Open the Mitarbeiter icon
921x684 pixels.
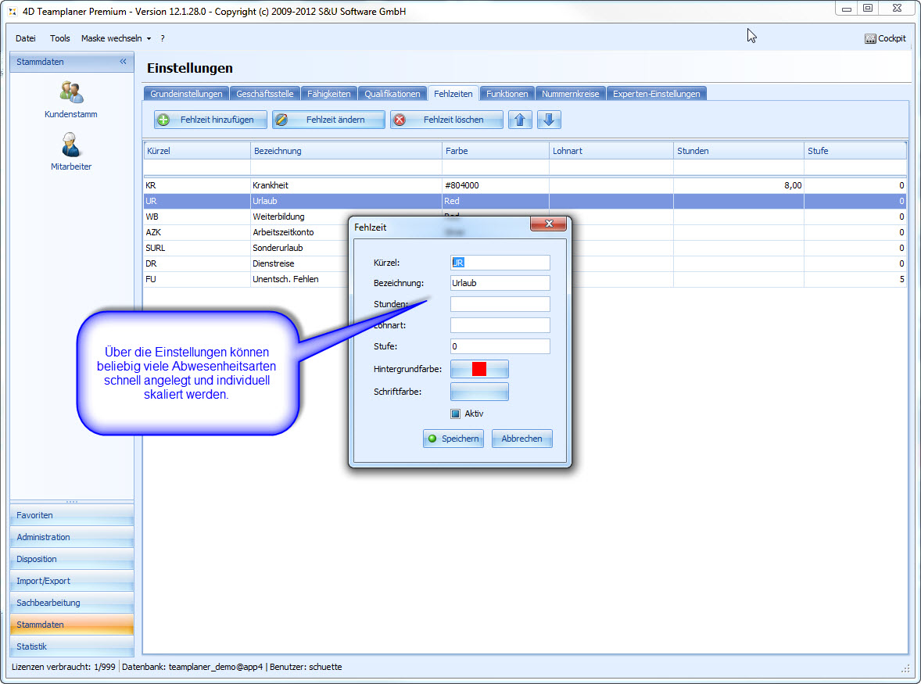[71, 145]
